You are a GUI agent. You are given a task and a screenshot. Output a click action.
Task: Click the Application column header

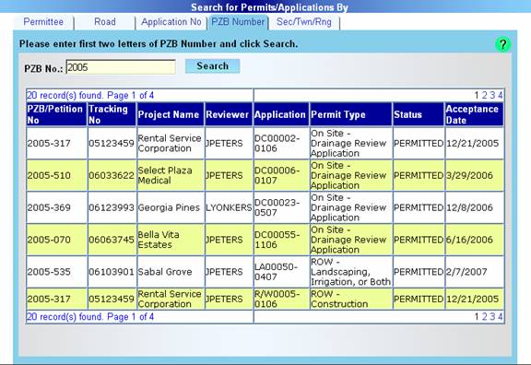tap(281, 114)
